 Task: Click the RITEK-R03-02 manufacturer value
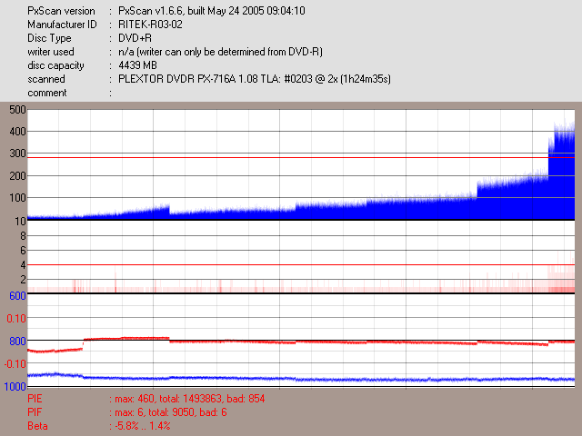tap(150, 25)
